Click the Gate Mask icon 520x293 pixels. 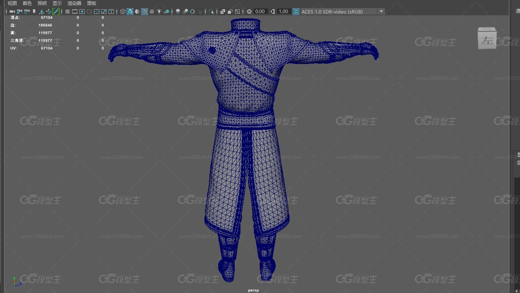pyautogui.click(x=89, y=12)
